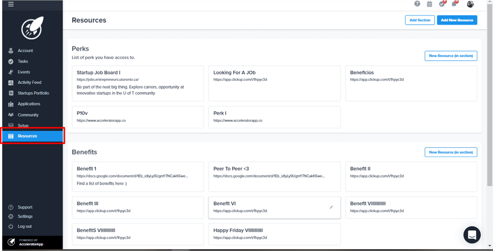Viewport: 493px width, 251px height.
Task: Open tasks checkmark notification icon
Action: [441, 4]
